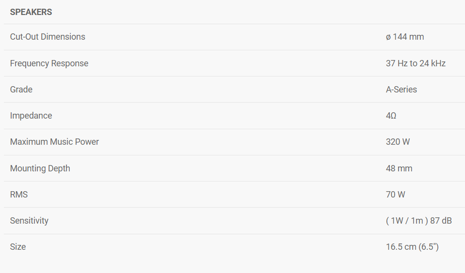This screenshot has width=465, height=273.
Task: Click the 4Ω impedance value
Action: pos(391,116)
